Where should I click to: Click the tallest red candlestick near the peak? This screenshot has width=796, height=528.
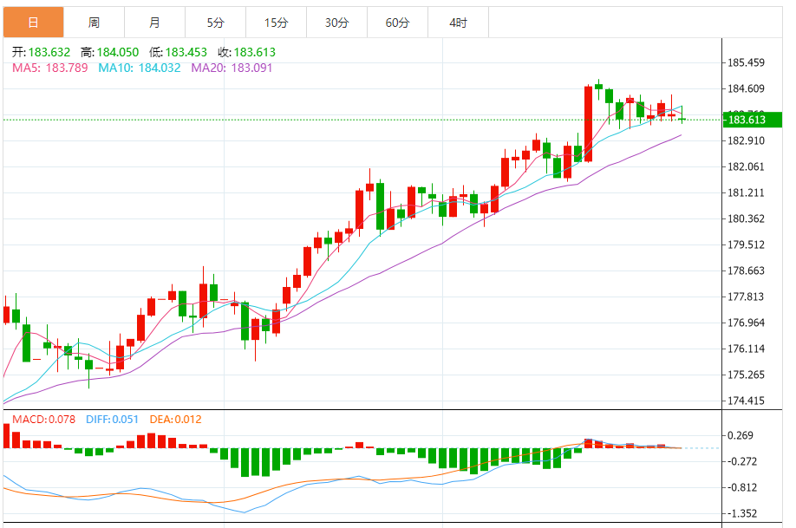pyautogui.click(x=588, y=123)
